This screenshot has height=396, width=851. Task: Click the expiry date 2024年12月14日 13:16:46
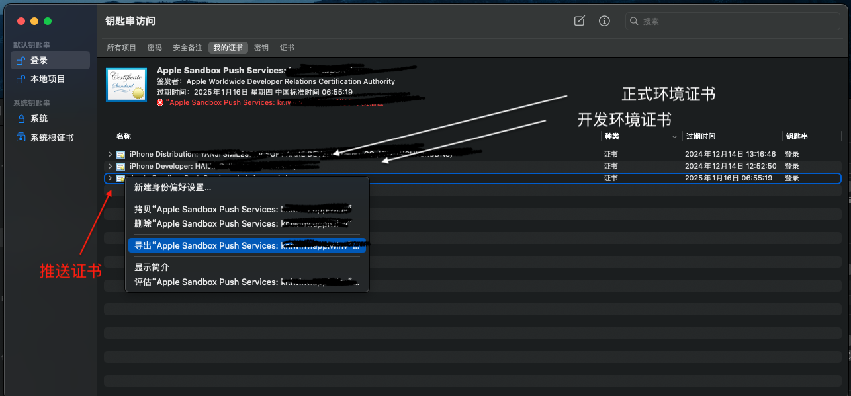pyautogui.click(x=731, y=154)
